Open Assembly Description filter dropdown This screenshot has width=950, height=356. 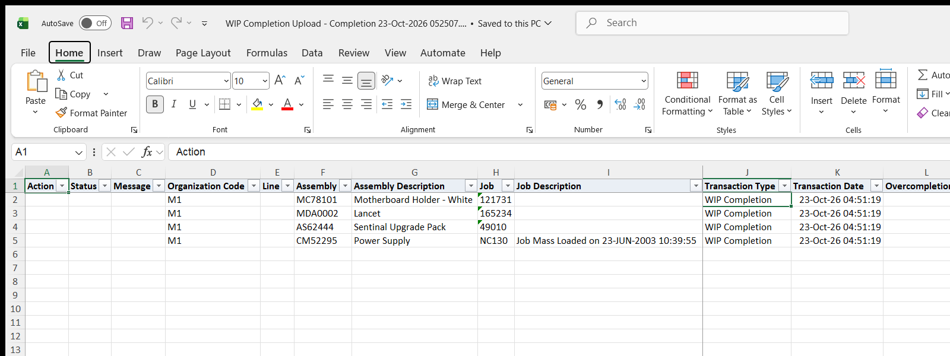[471, 186]
